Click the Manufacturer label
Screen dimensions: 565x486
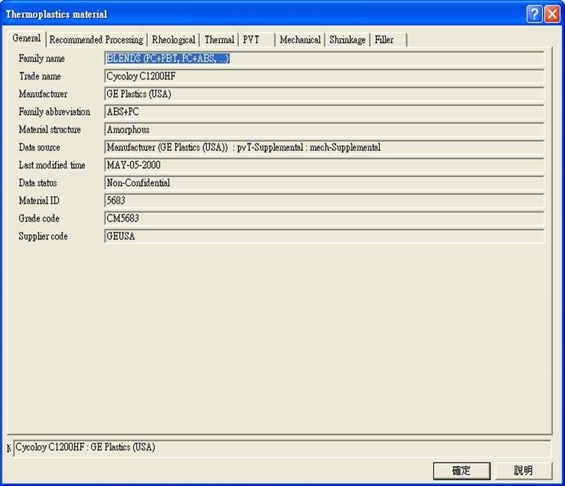click(x=43, y=94)
